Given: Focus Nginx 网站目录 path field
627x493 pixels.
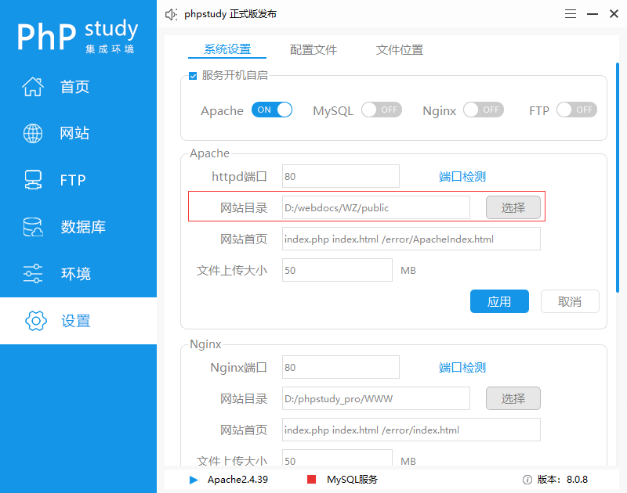Looking at the screenshot, I should [376, 398].
